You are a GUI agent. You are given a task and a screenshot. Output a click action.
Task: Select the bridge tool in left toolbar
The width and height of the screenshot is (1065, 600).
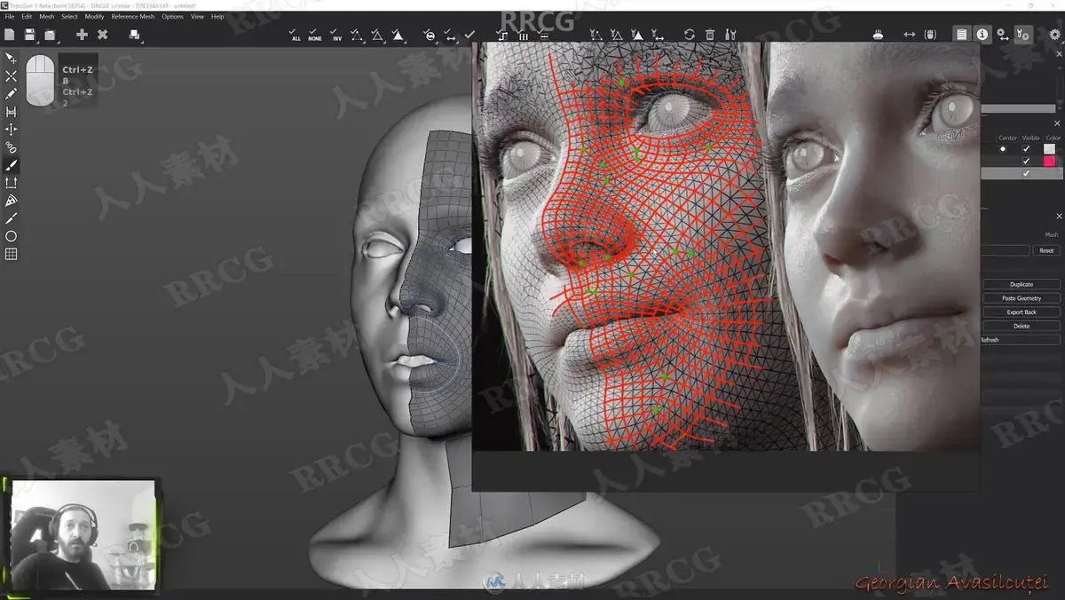[x=11, y=111]
